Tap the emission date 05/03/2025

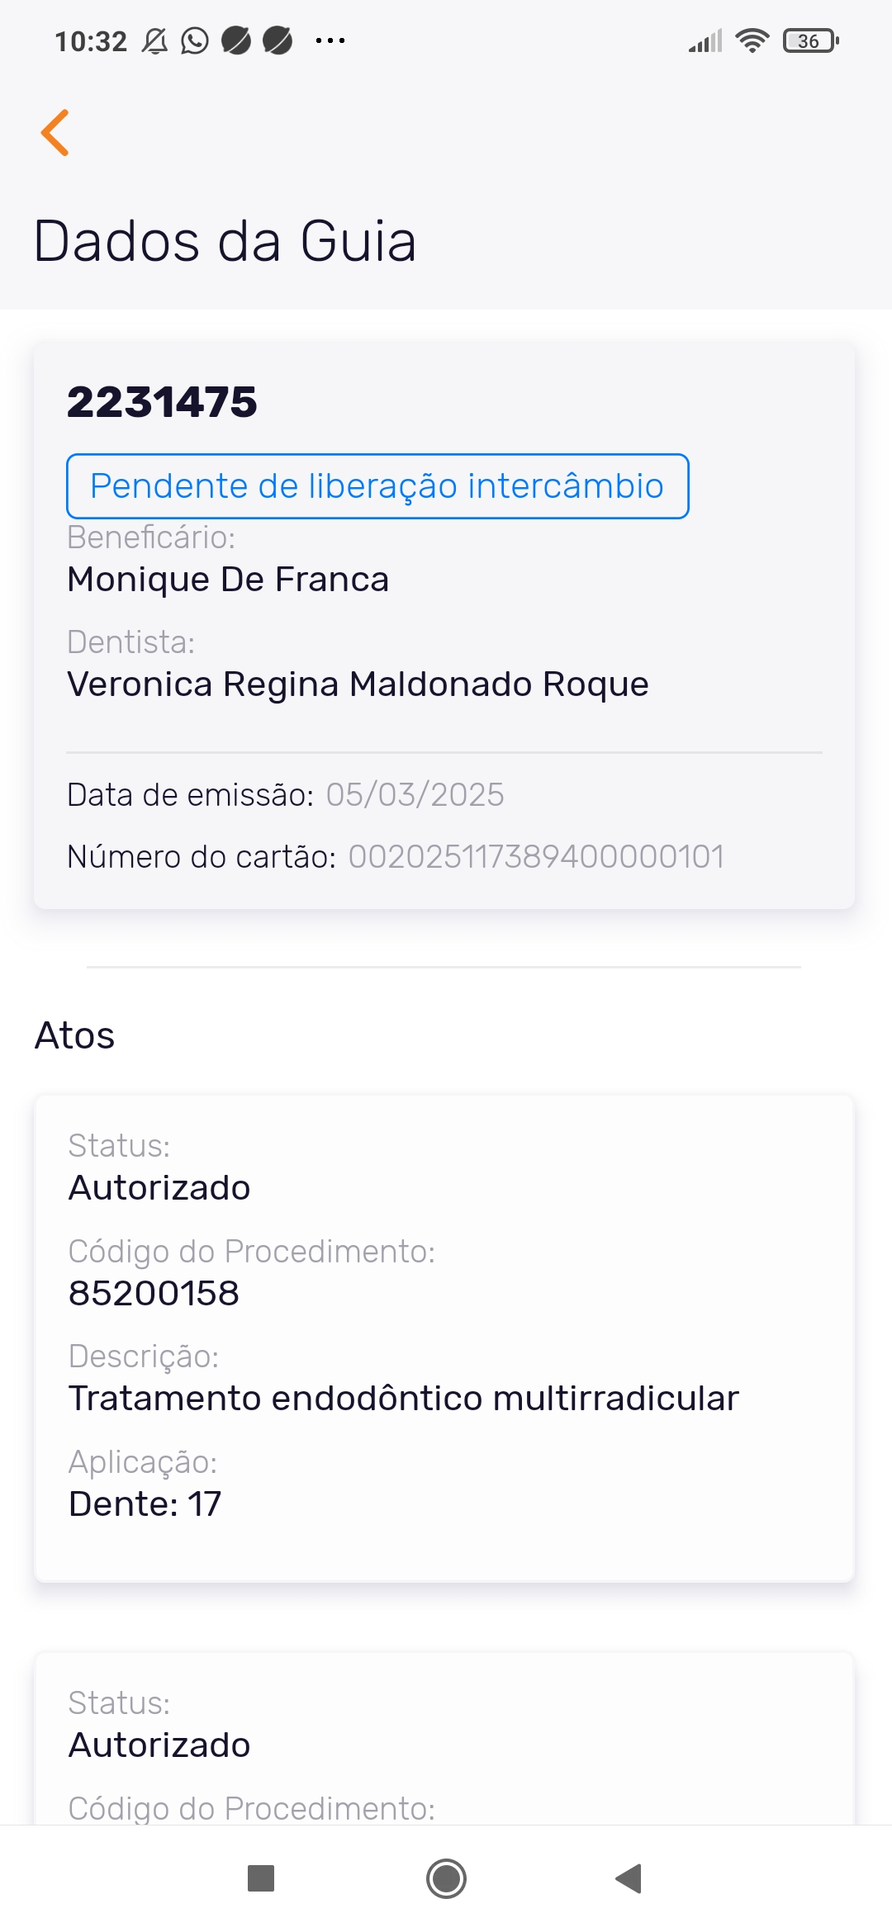click(415, 794)
